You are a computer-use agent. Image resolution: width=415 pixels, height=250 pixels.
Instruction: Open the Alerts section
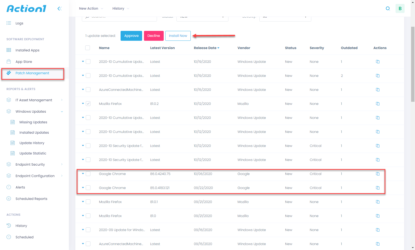20,187
